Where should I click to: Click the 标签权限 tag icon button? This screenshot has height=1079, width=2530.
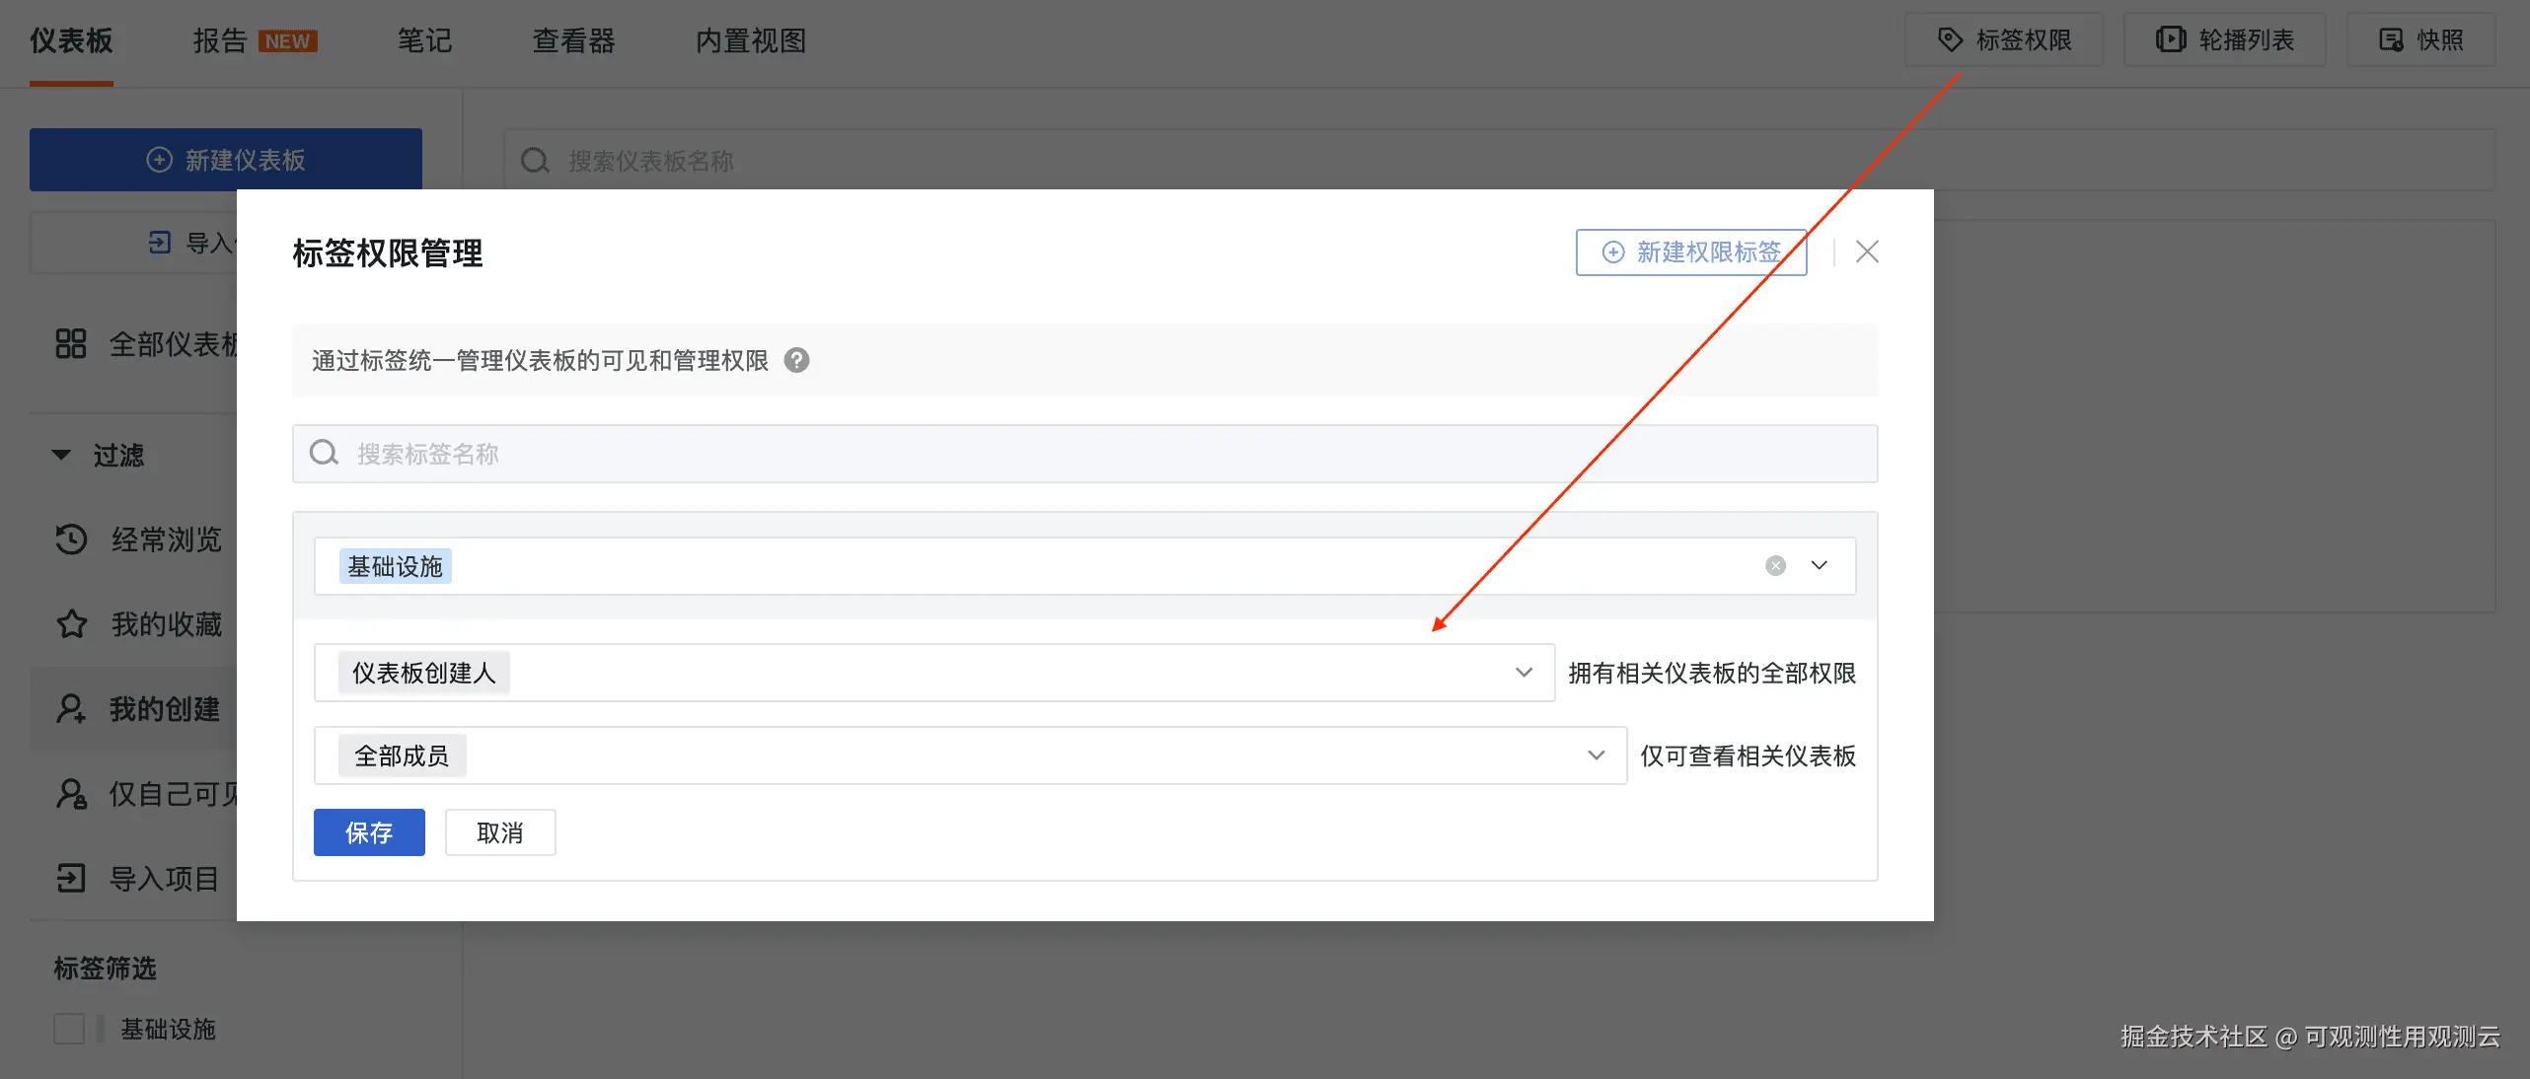[2003, 40]
